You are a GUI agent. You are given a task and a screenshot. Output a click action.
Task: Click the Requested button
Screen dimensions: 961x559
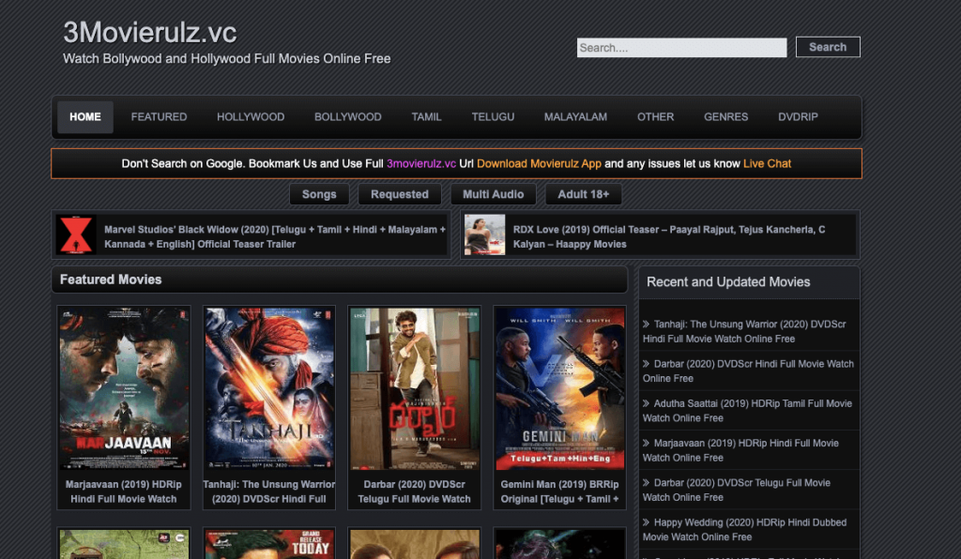pos(400,195)
